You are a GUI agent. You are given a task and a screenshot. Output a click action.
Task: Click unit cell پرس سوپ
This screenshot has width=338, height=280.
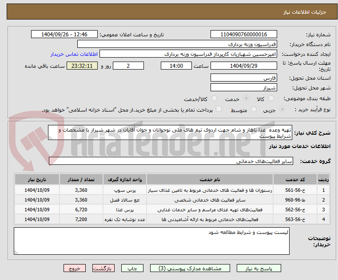coord(125,191)
